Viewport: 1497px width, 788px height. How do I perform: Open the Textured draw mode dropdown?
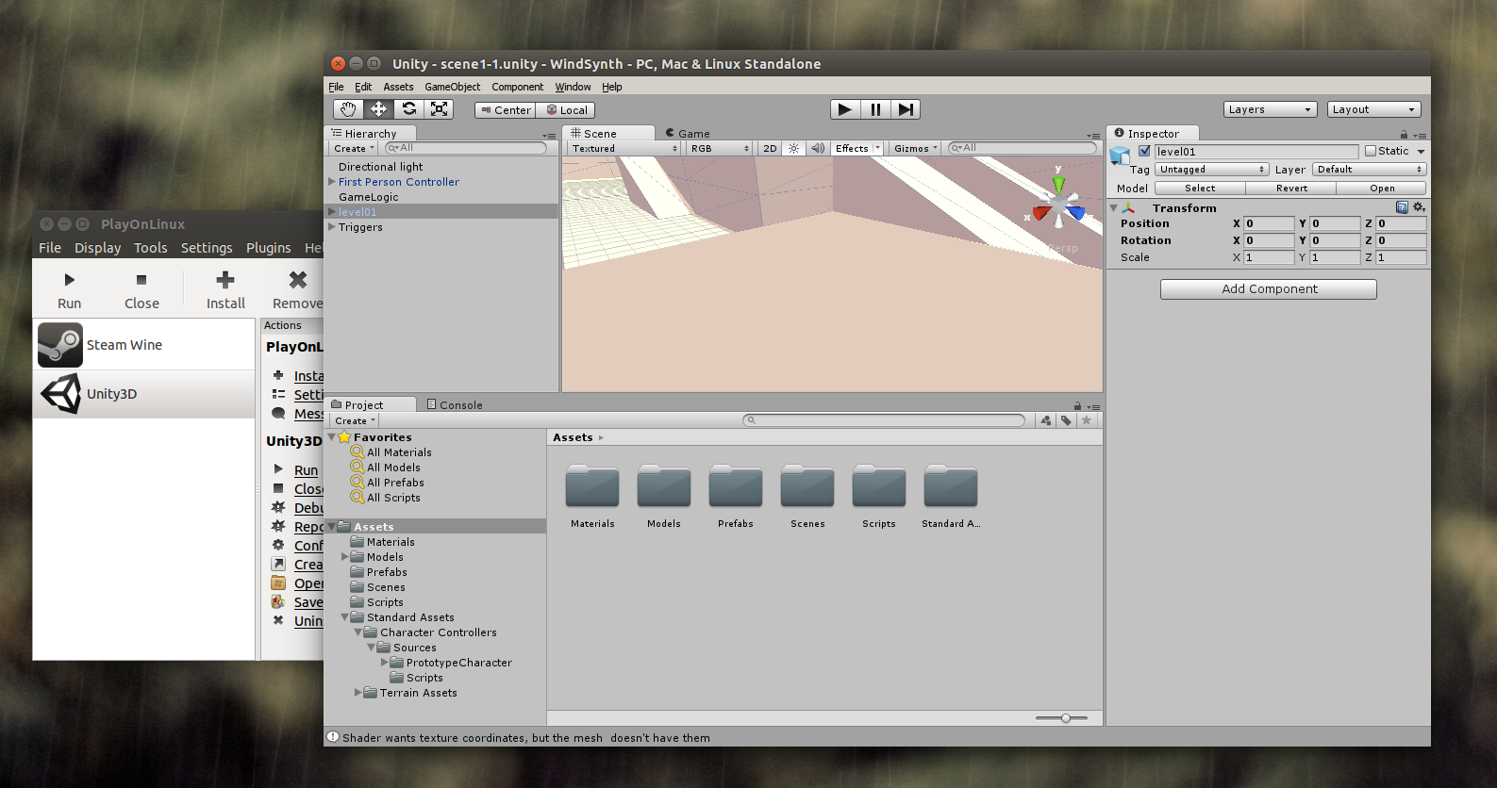point(624,148)
